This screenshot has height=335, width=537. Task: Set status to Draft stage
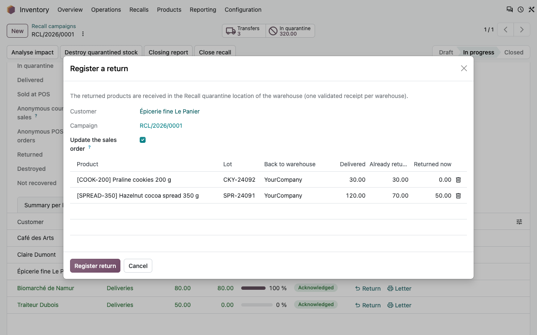[x=446, y=52]
